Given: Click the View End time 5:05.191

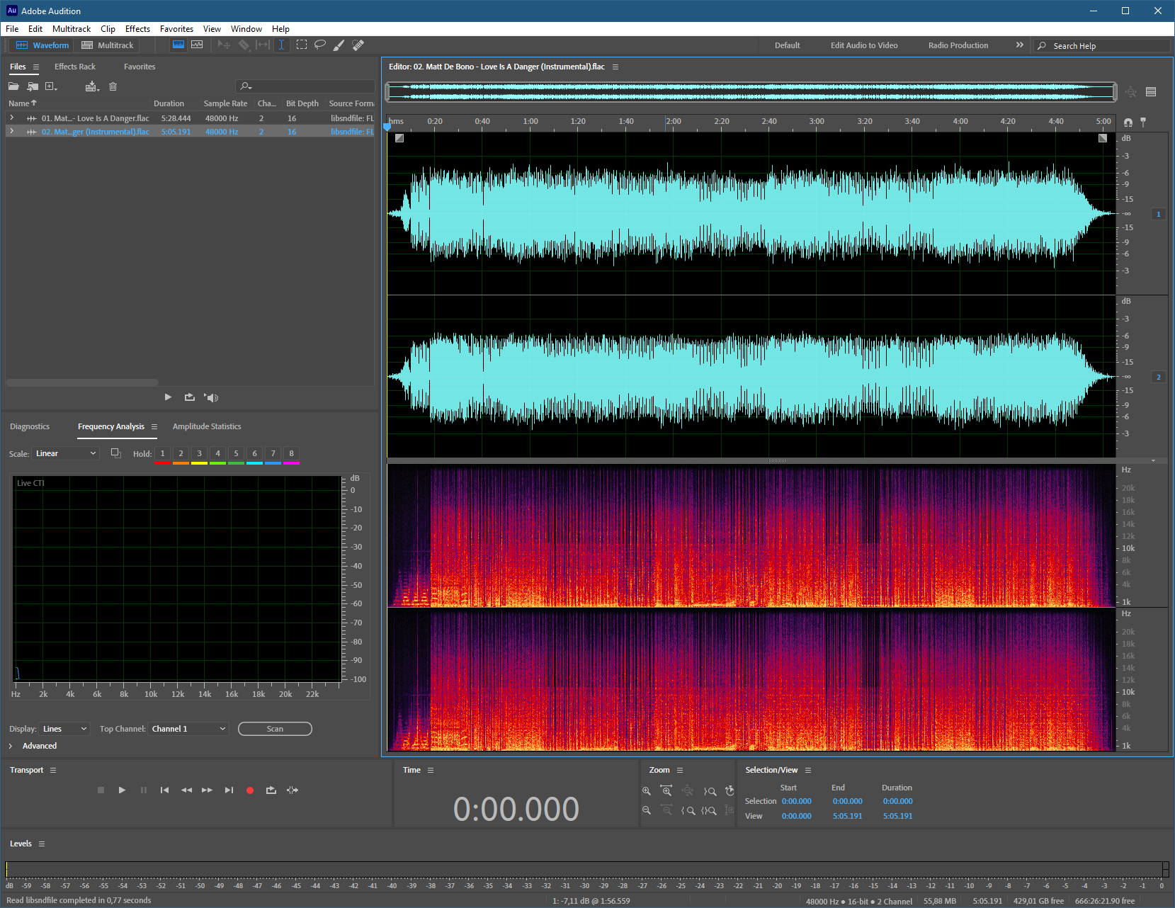Looking at the screenshot, I should [848, 816].
